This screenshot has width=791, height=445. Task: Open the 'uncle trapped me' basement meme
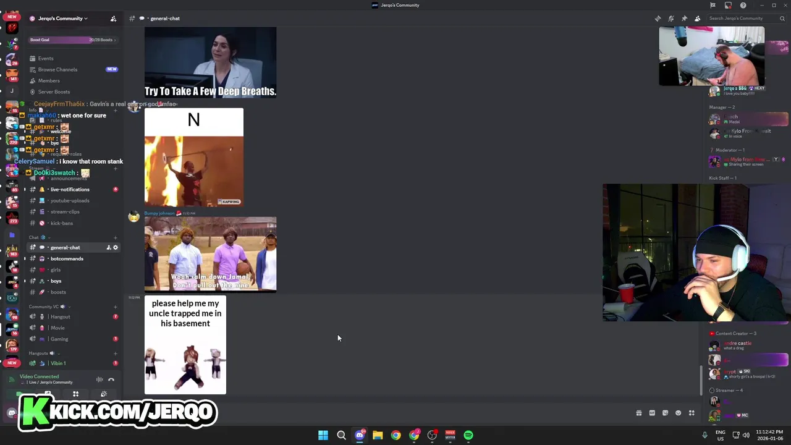pos(185,345)
